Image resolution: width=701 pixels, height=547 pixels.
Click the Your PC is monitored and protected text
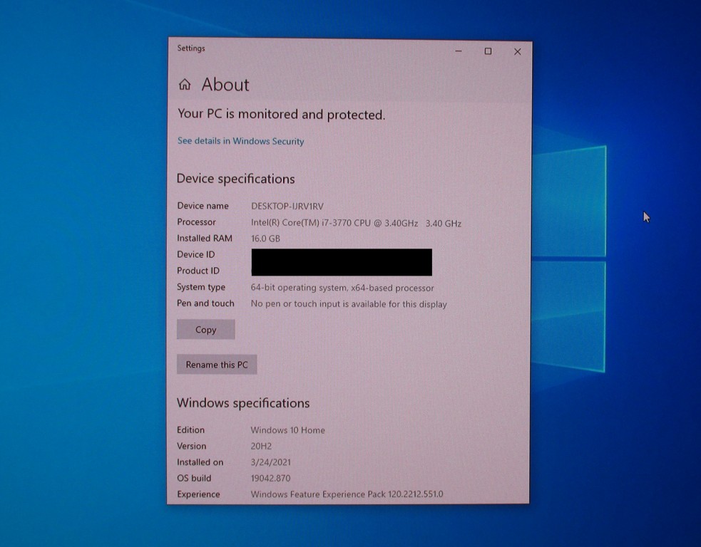(x=281, y=114)
